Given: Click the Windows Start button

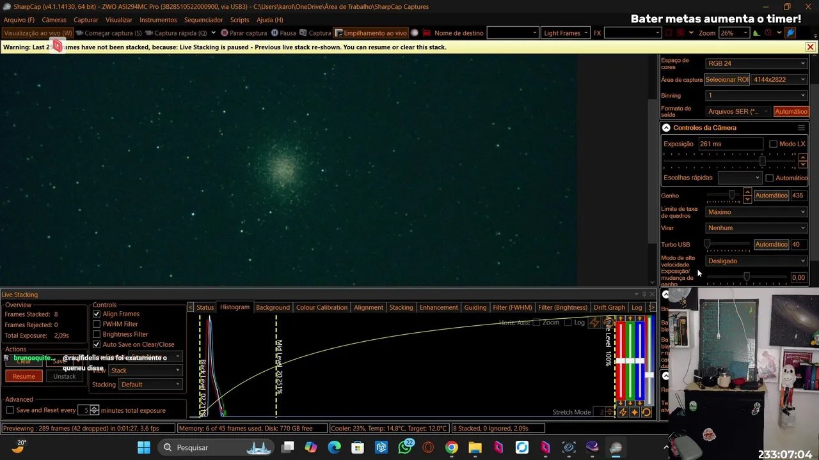Looking at the screenshot, I should click(144, 447).
